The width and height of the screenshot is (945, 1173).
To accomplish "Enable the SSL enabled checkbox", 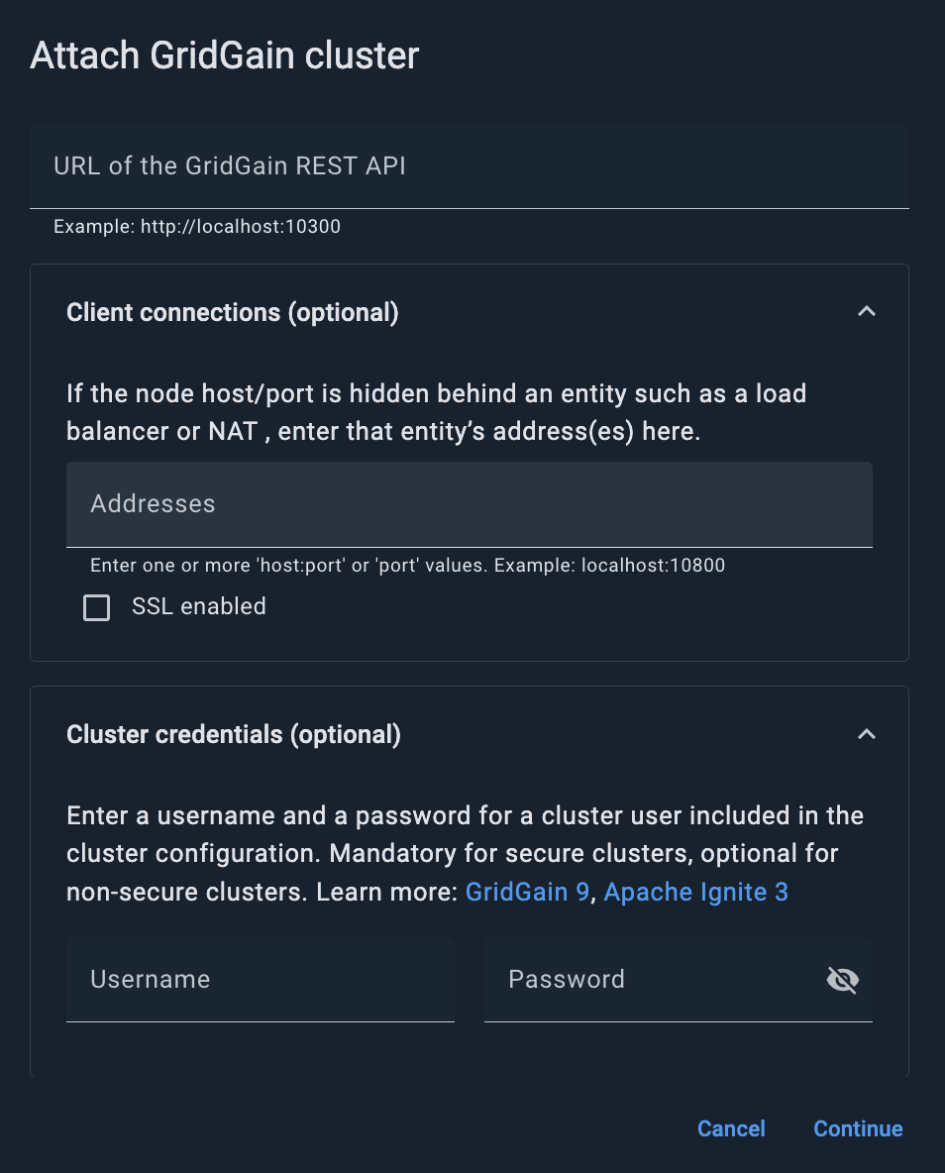I will [97, 607].
